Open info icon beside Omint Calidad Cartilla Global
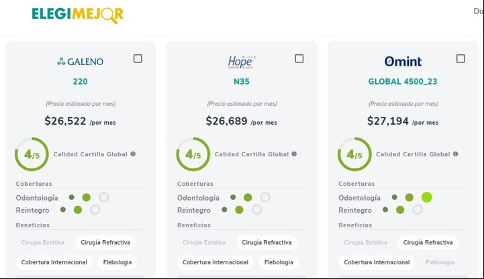This screenshot has width=484, height=279. coord(456,154)
